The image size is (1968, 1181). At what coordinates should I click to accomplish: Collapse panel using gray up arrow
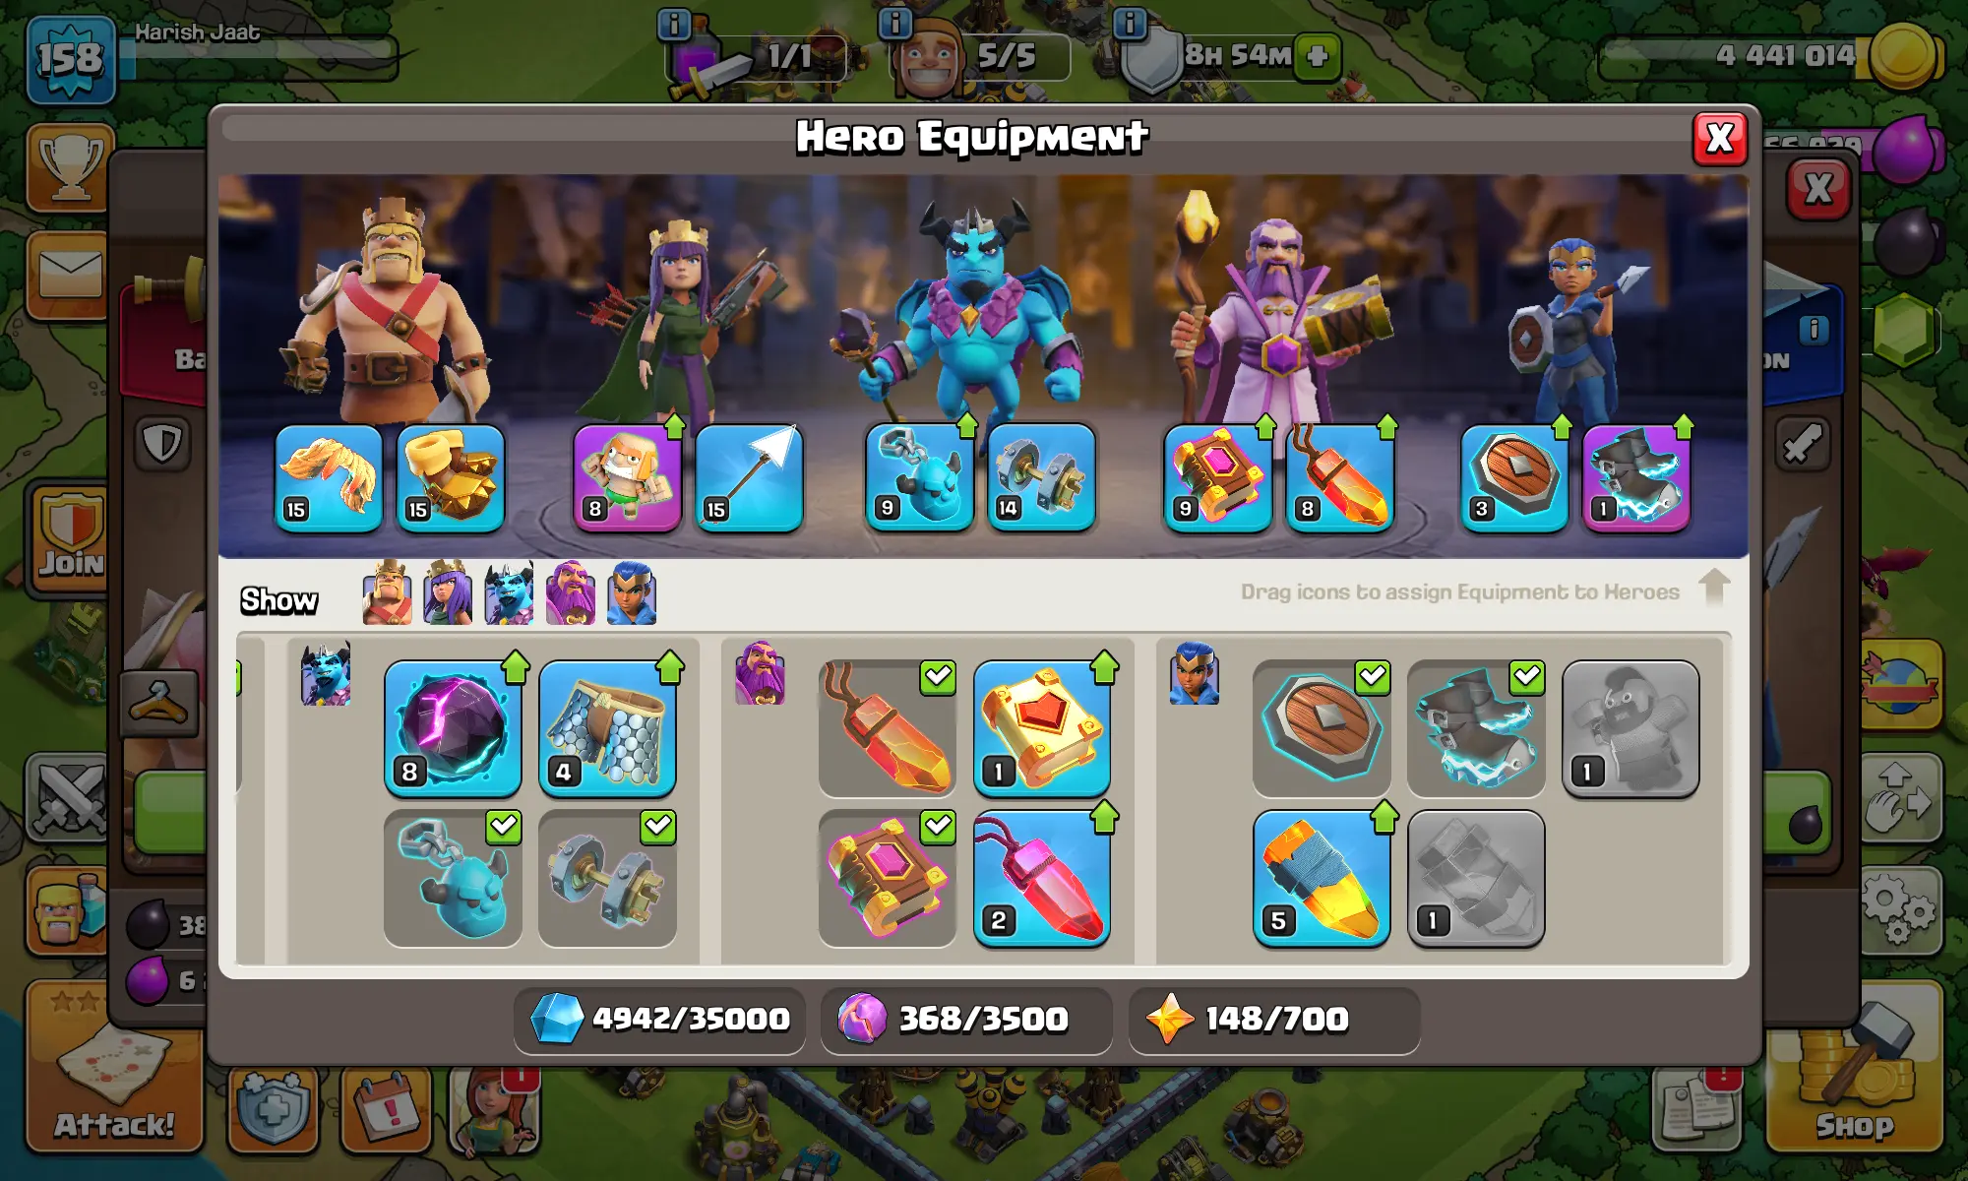(1714, 588)
